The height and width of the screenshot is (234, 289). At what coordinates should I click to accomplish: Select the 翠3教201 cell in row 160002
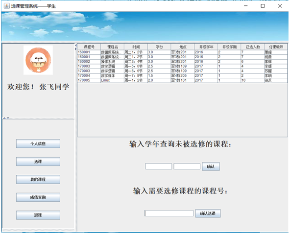click(x=183, y=62)
